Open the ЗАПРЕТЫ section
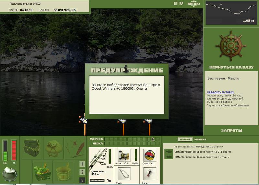 (231, 131)
